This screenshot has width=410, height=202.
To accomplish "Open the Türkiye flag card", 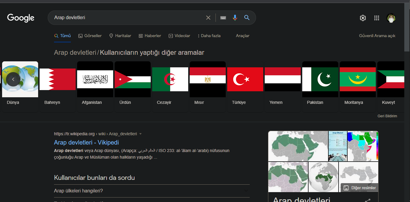I will (x=245, y=86).
